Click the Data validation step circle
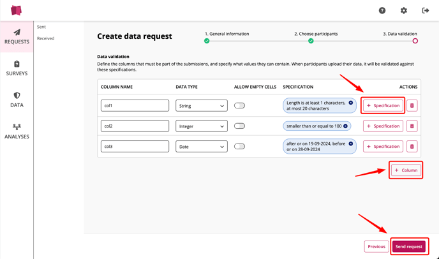Viewport: 439px width, 259px height. 415,41
